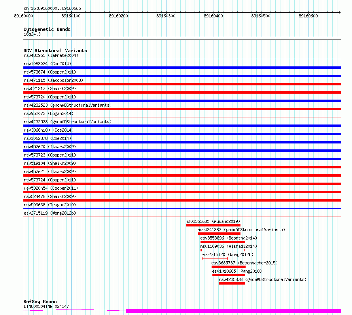Select the red bar under nsv4235878

pos(232,283)
